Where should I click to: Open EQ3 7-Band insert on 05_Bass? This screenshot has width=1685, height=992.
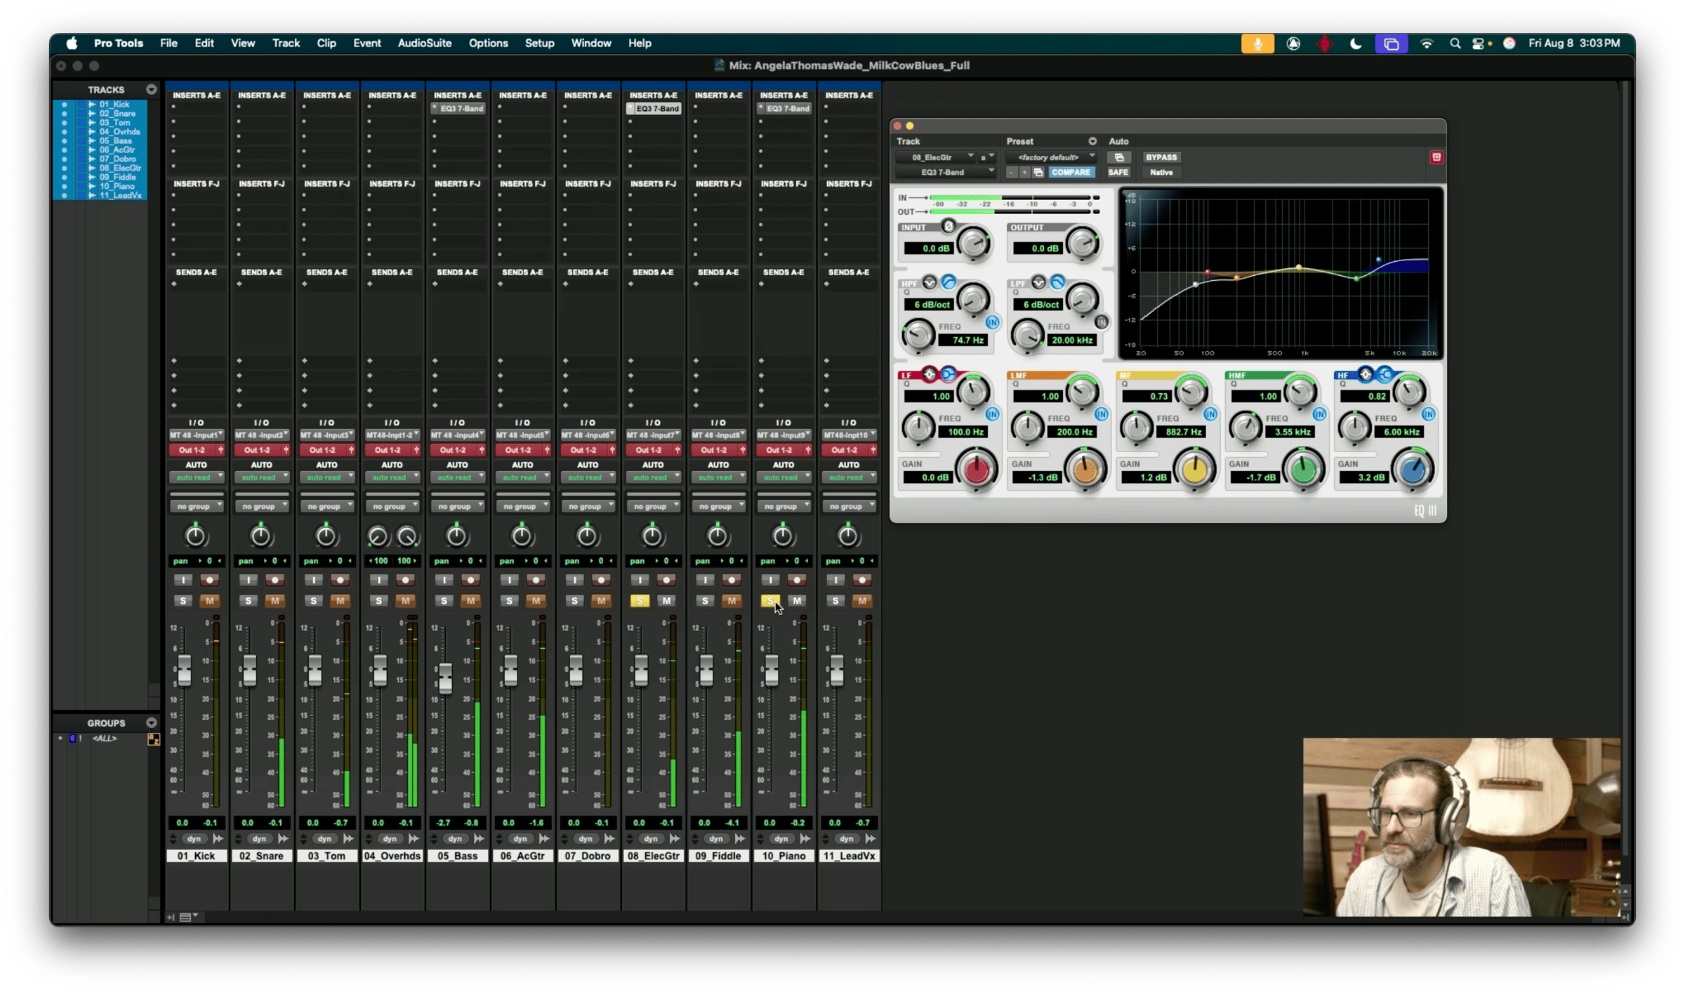(458, 109)
